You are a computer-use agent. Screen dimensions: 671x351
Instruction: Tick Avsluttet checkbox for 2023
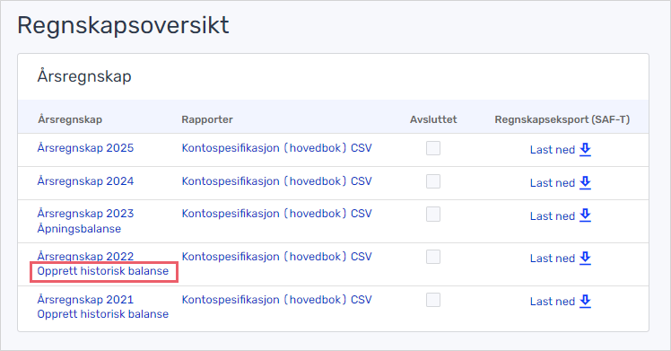pos(433,214)
